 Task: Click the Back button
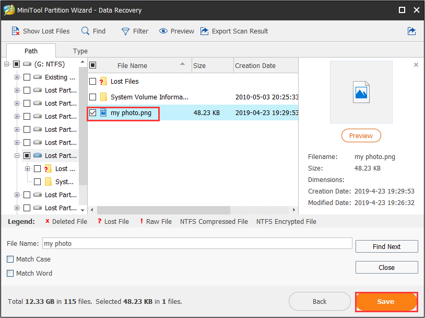[x=320, y=301]
